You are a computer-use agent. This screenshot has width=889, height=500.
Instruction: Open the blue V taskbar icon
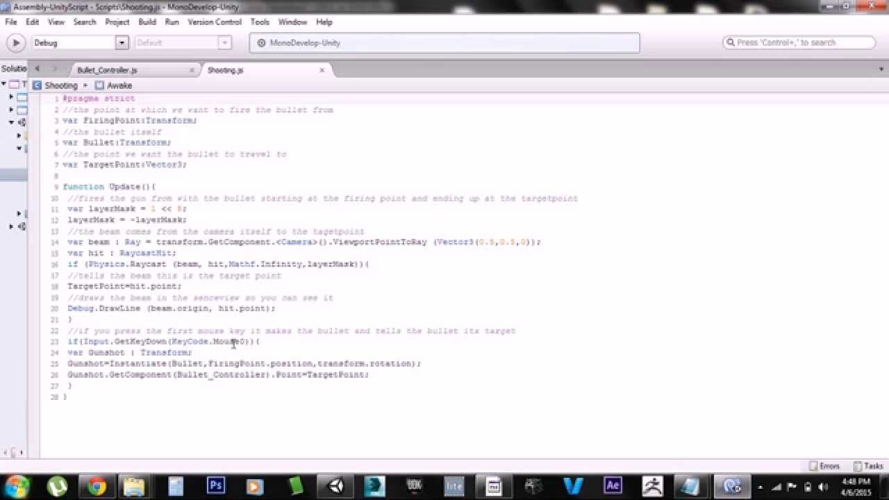tap(573, 486)
